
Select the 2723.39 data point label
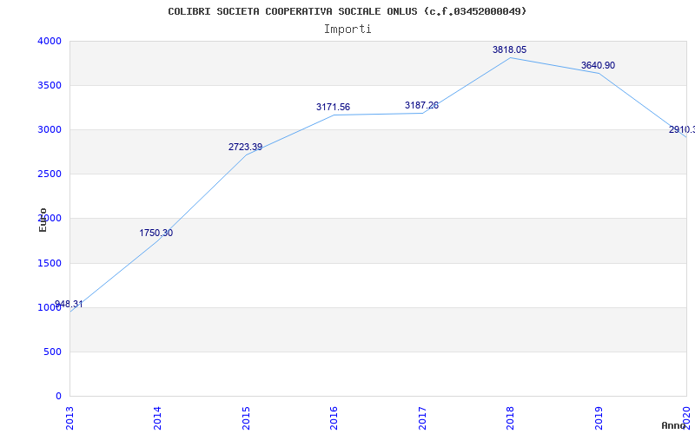click(x=245, y=147)
